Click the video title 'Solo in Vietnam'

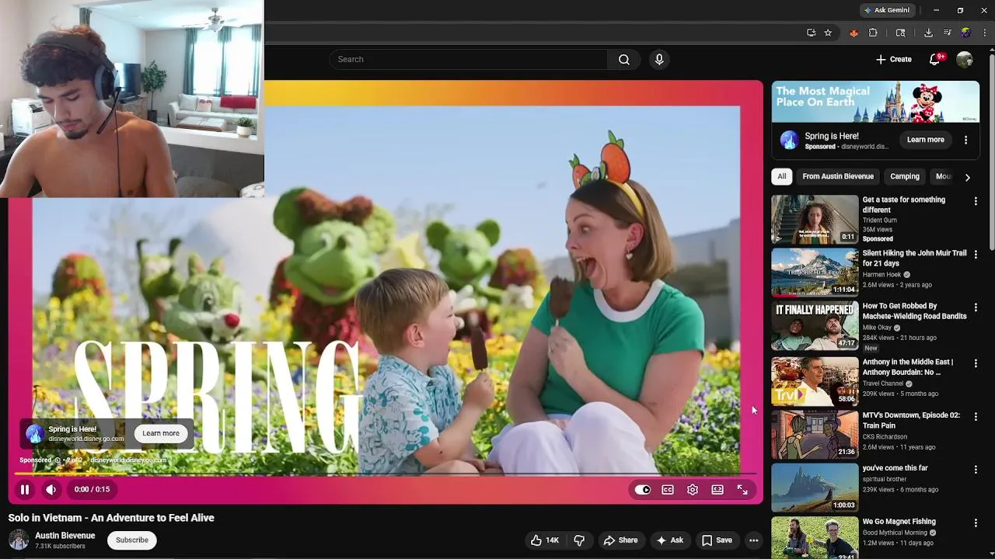pyautogui.click(x=111, y=518)
